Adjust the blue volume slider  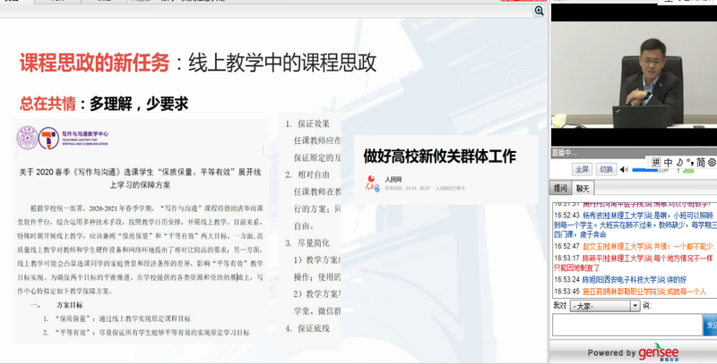click(652, 170)
